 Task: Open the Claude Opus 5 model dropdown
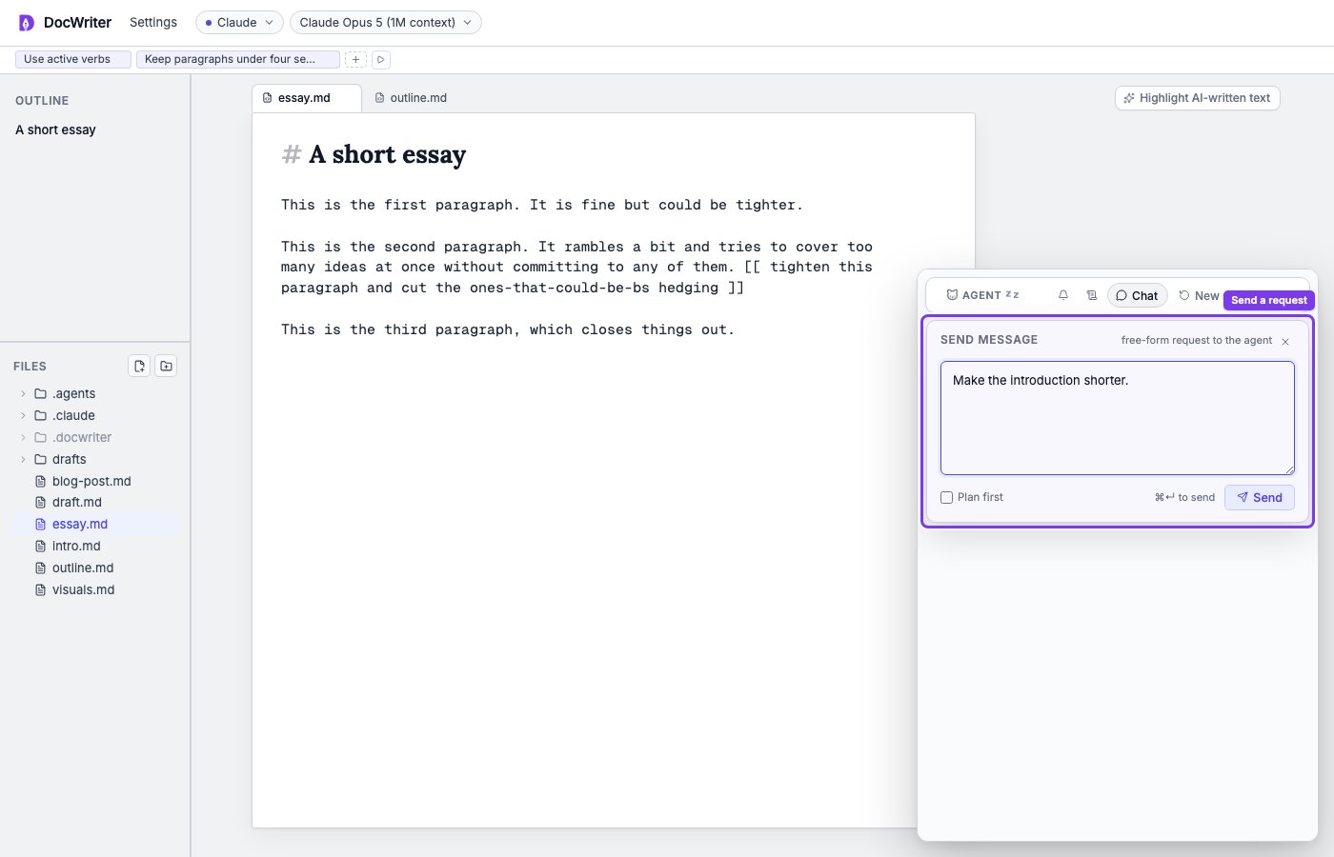(x=385, y=22)
